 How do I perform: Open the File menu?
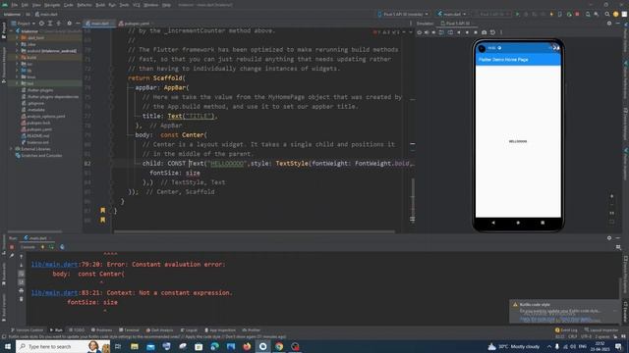(15, 5)
